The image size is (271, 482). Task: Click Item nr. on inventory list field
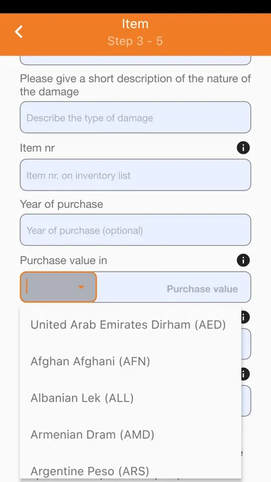point(135,175)
